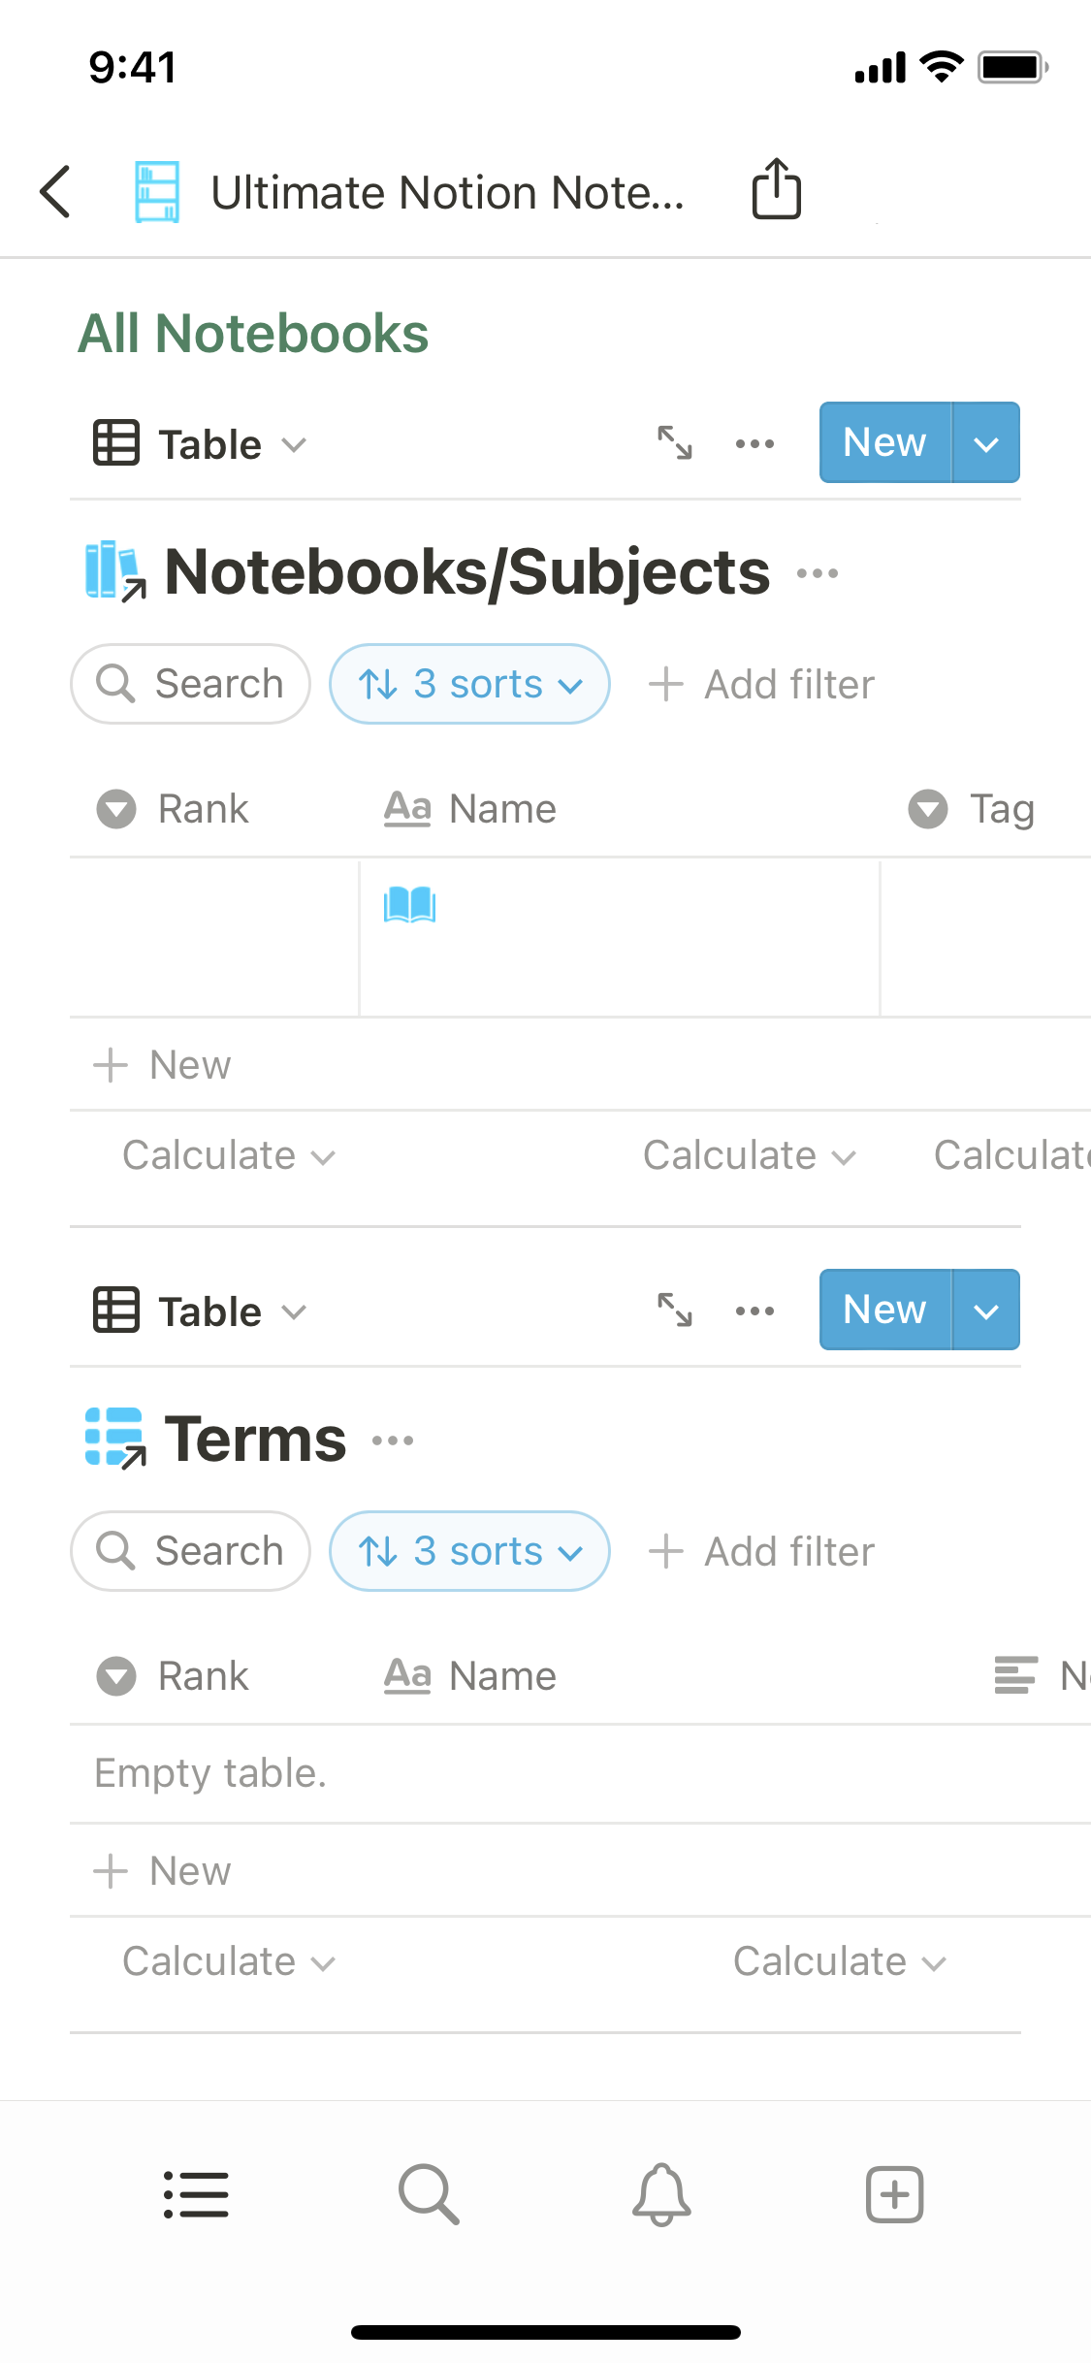Expand the Notebooks/Subjects table to full page
This screenshot has height=2363, width=1091.
pos(675,443)
